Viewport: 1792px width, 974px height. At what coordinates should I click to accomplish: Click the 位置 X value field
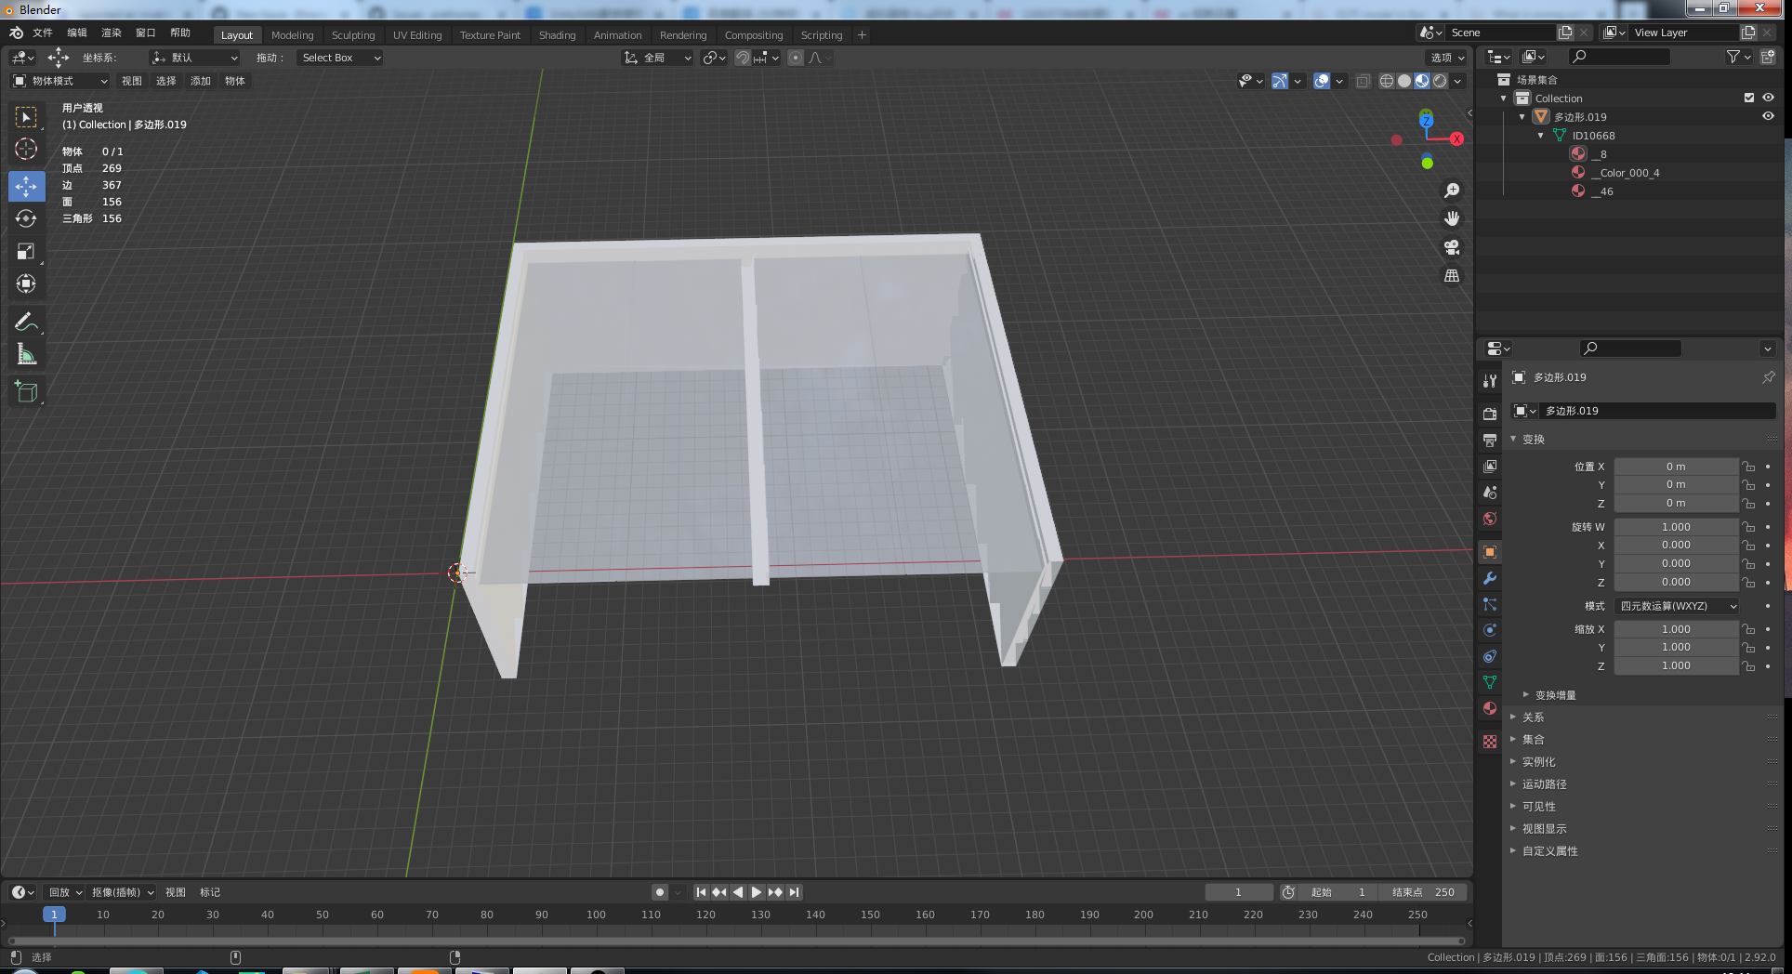pyautogui.click(x=1676, y=466)
